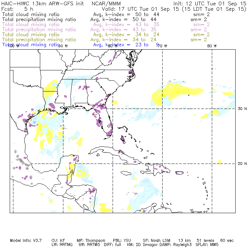Click the olive "sm= 2" on precipitation mixing row
Screen dimensions: 248x248
[199, 40]
